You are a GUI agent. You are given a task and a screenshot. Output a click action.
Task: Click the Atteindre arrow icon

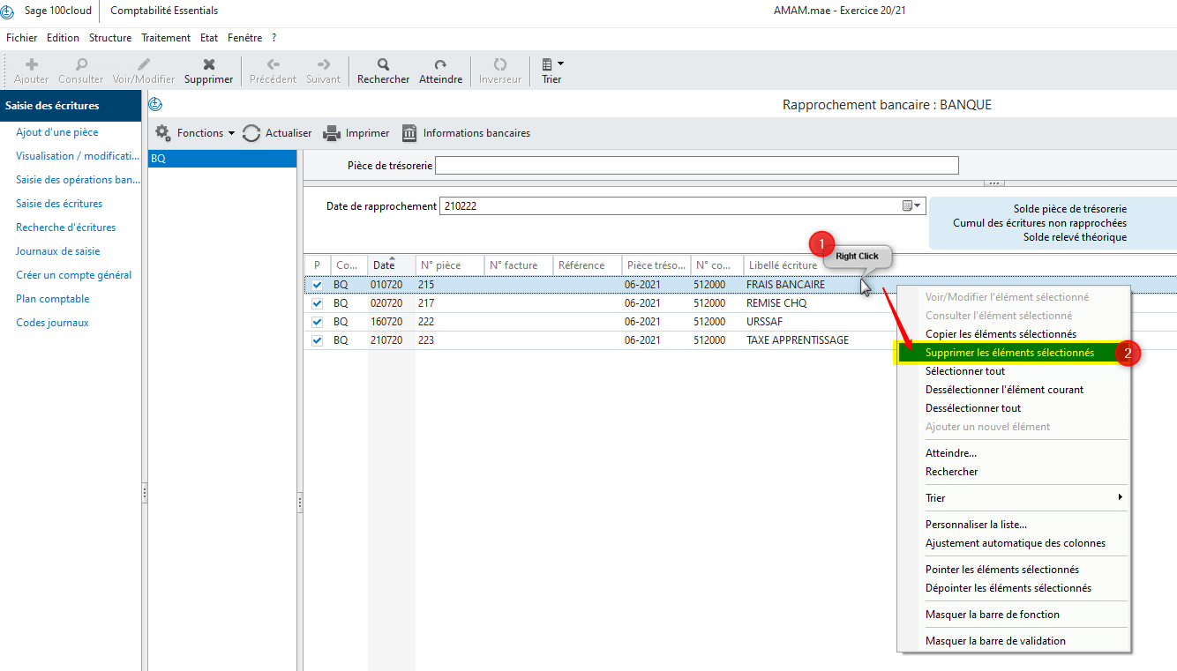(440, 64)
